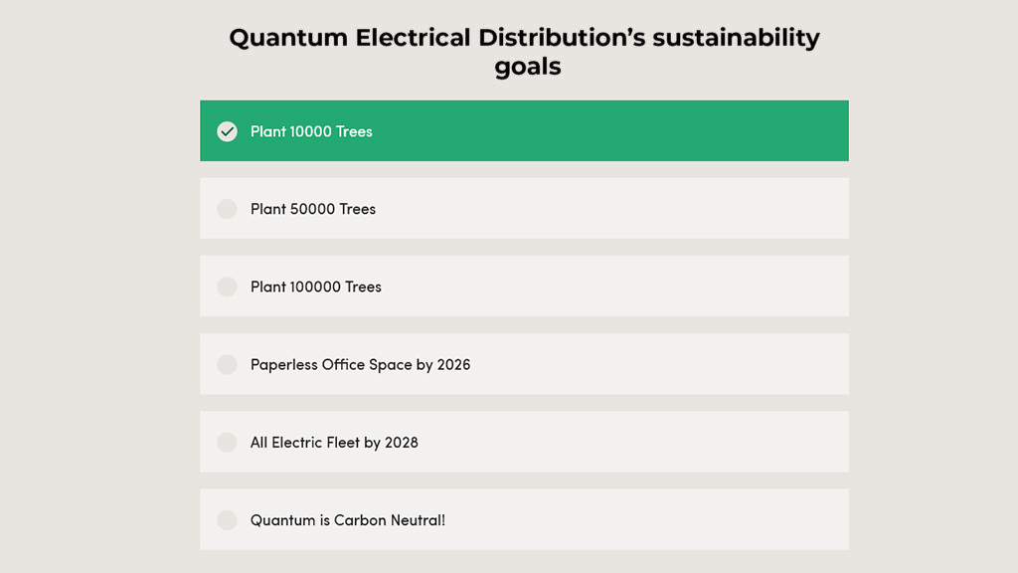Select the radio circle for Plant 50000 Trees
The image size is (1018, 573).
coord(228,209)
